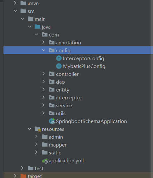Select the SpringbootSchemaApplication run icon
The width and height of the screenshot is (153, 178).
(x=52, y=121)
